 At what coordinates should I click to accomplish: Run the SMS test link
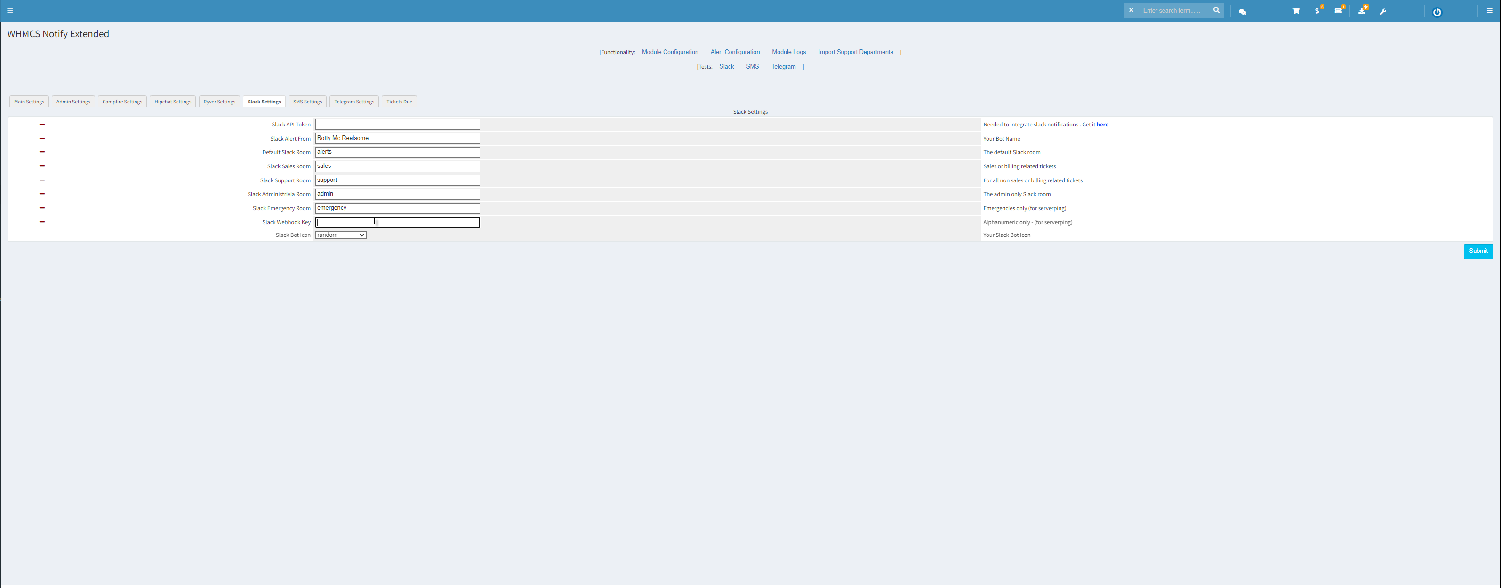pyautogui.click(x=752, y=67)
